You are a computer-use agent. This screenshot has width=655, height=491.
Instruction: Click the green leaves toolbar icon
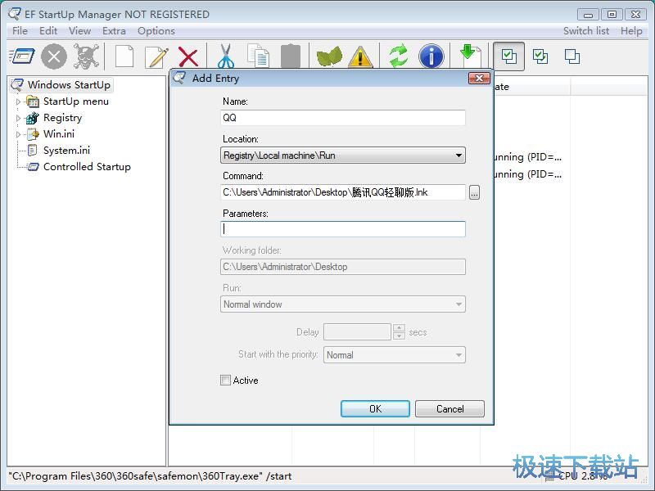pyautogui.click(x=329, y=56)
